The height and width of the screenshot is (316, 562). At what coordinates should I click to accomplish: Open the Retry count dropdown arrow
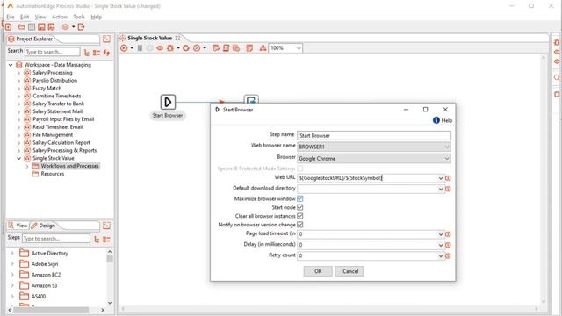tap(441, 255)
